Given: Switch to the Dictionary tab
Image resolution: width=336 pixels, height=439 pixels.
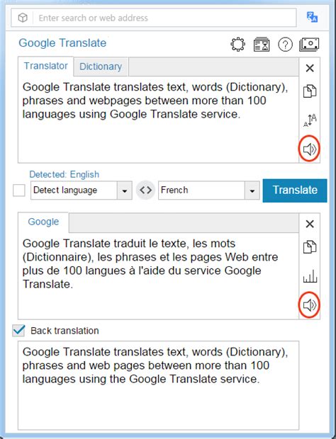Looking at the screenshot, I should [x=101, y=67].
